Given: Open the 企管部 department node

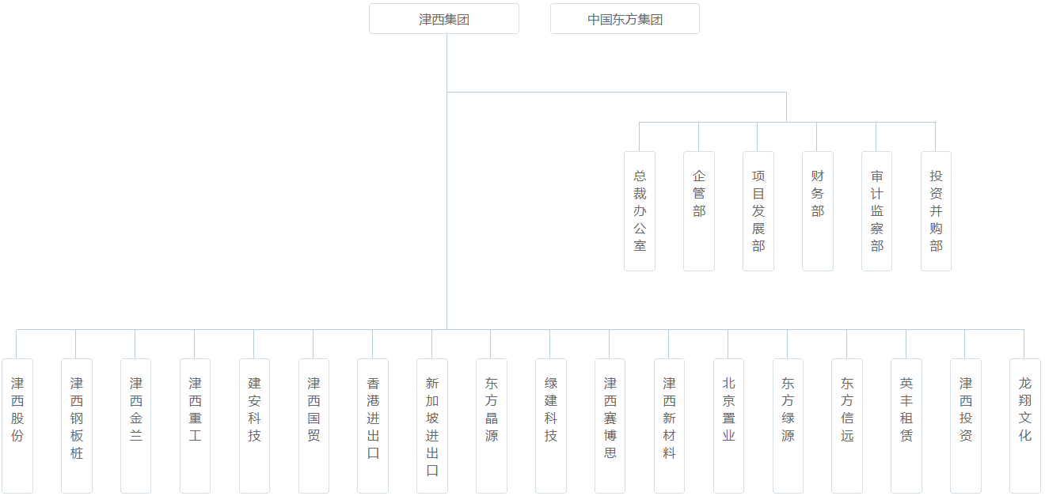Looking at the screenshot, I should click(x=699, y=211).
